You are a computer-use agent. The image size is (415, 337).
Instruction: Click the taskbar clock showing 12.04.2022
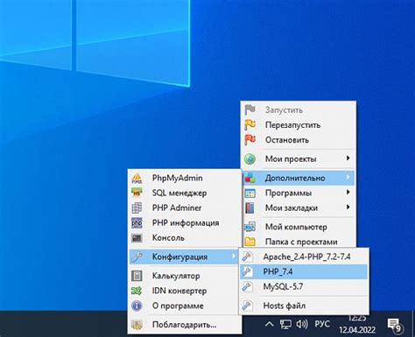pyautogui.click(x=357, y=325)
